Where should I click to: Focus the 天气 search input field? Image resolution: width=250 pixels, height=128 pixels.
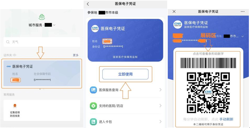coord(42,42)
